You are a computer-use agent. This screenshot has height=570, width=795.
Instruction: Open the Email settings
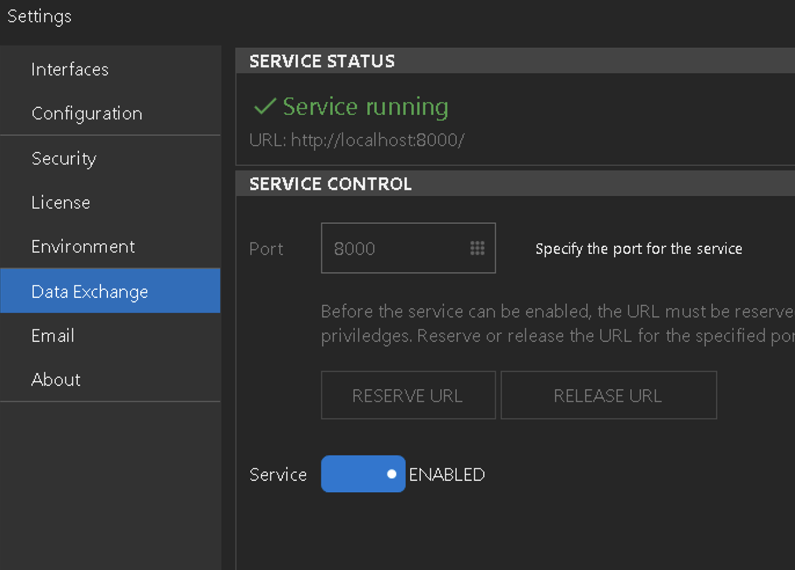tap(110, 335)
